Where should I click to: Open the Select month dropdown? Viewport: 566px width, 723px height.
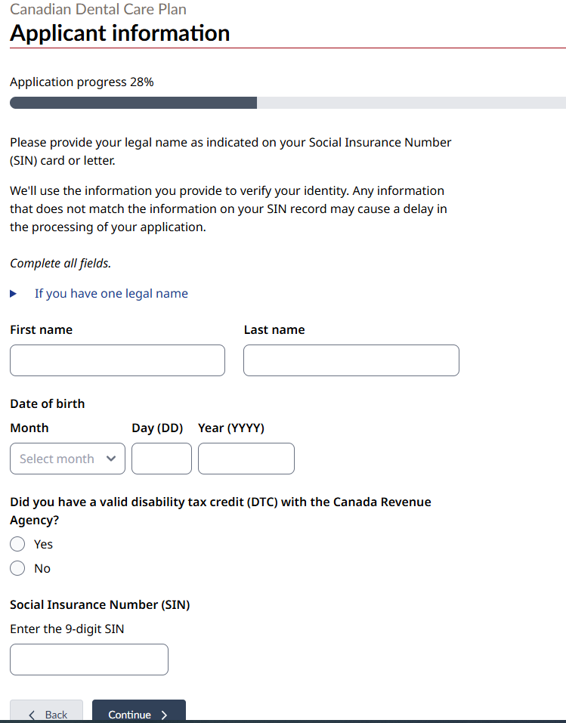tap(67, 459)
